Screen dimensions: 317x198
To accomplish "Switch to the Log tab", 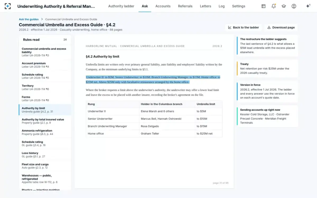I will point(222,6).
